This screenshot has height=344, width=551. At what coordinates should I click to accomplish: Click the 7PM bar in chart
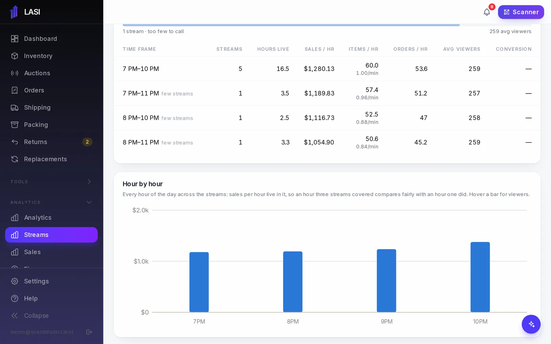coord(199,282)
